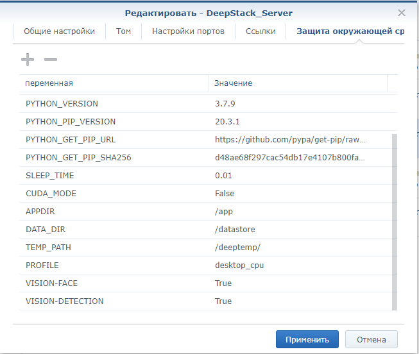
Task: Open the Настройки портов tab
Action: coord(188,31)
